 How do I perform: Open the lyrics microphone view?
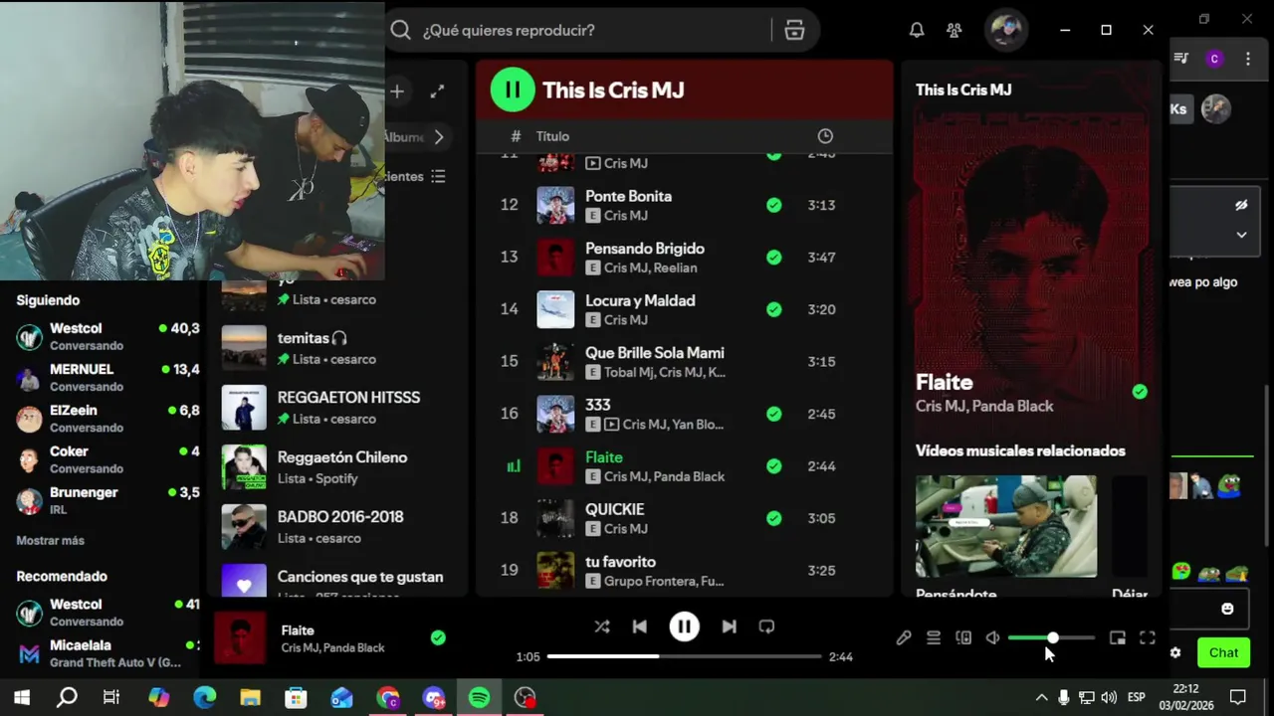point(904,638)
